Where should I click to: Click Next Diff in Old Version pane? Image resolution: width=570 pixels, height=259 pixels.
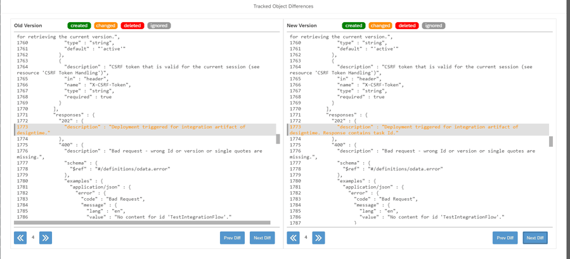(x=262, y=237)
